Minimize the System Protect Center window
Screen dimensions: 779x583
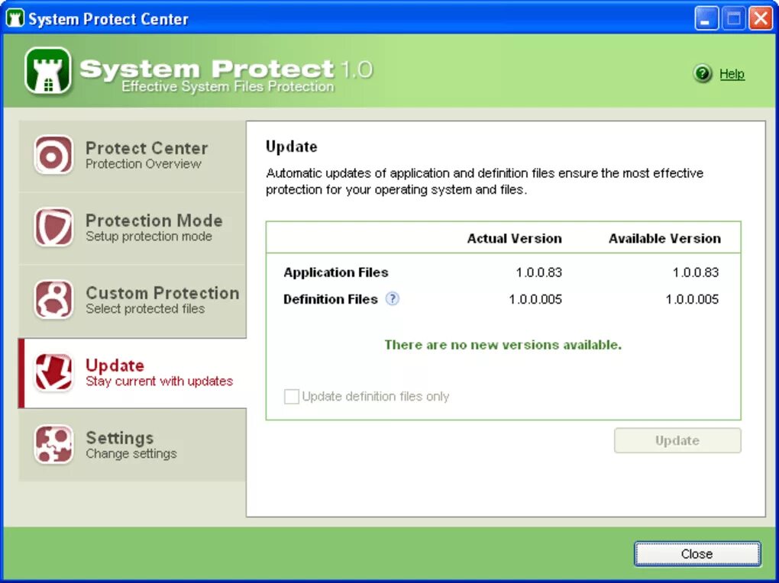(x=706, y=19)
